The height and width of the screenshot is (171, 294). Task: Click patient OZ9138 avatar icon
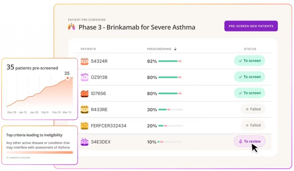pos(84,77)
